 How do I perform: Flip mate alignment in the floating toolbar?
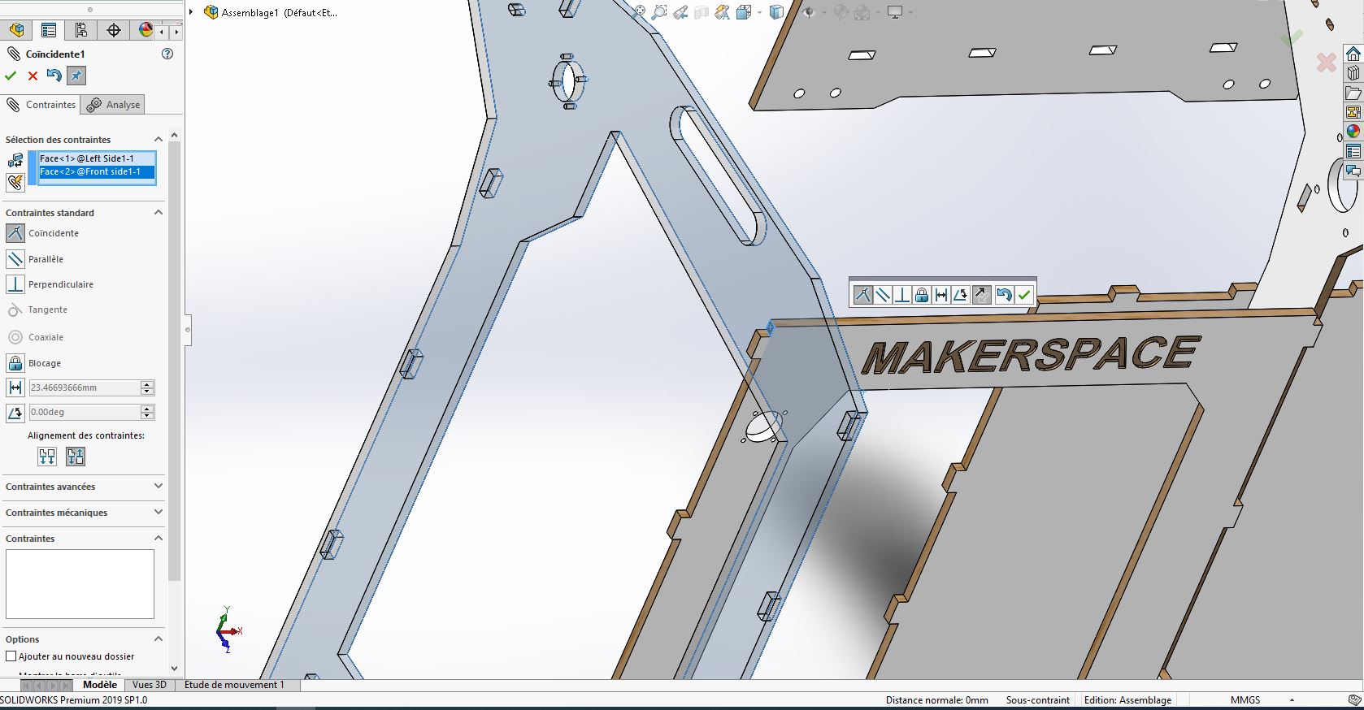(981, 295)
